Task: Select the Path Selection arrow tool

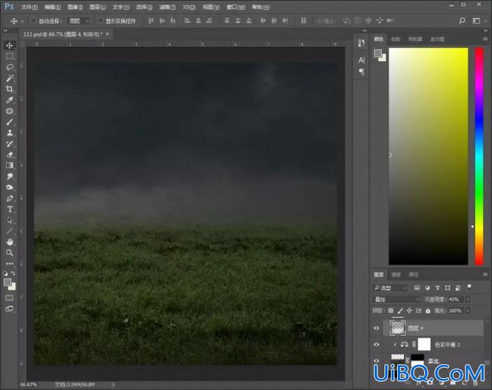Action: point(10,220)
